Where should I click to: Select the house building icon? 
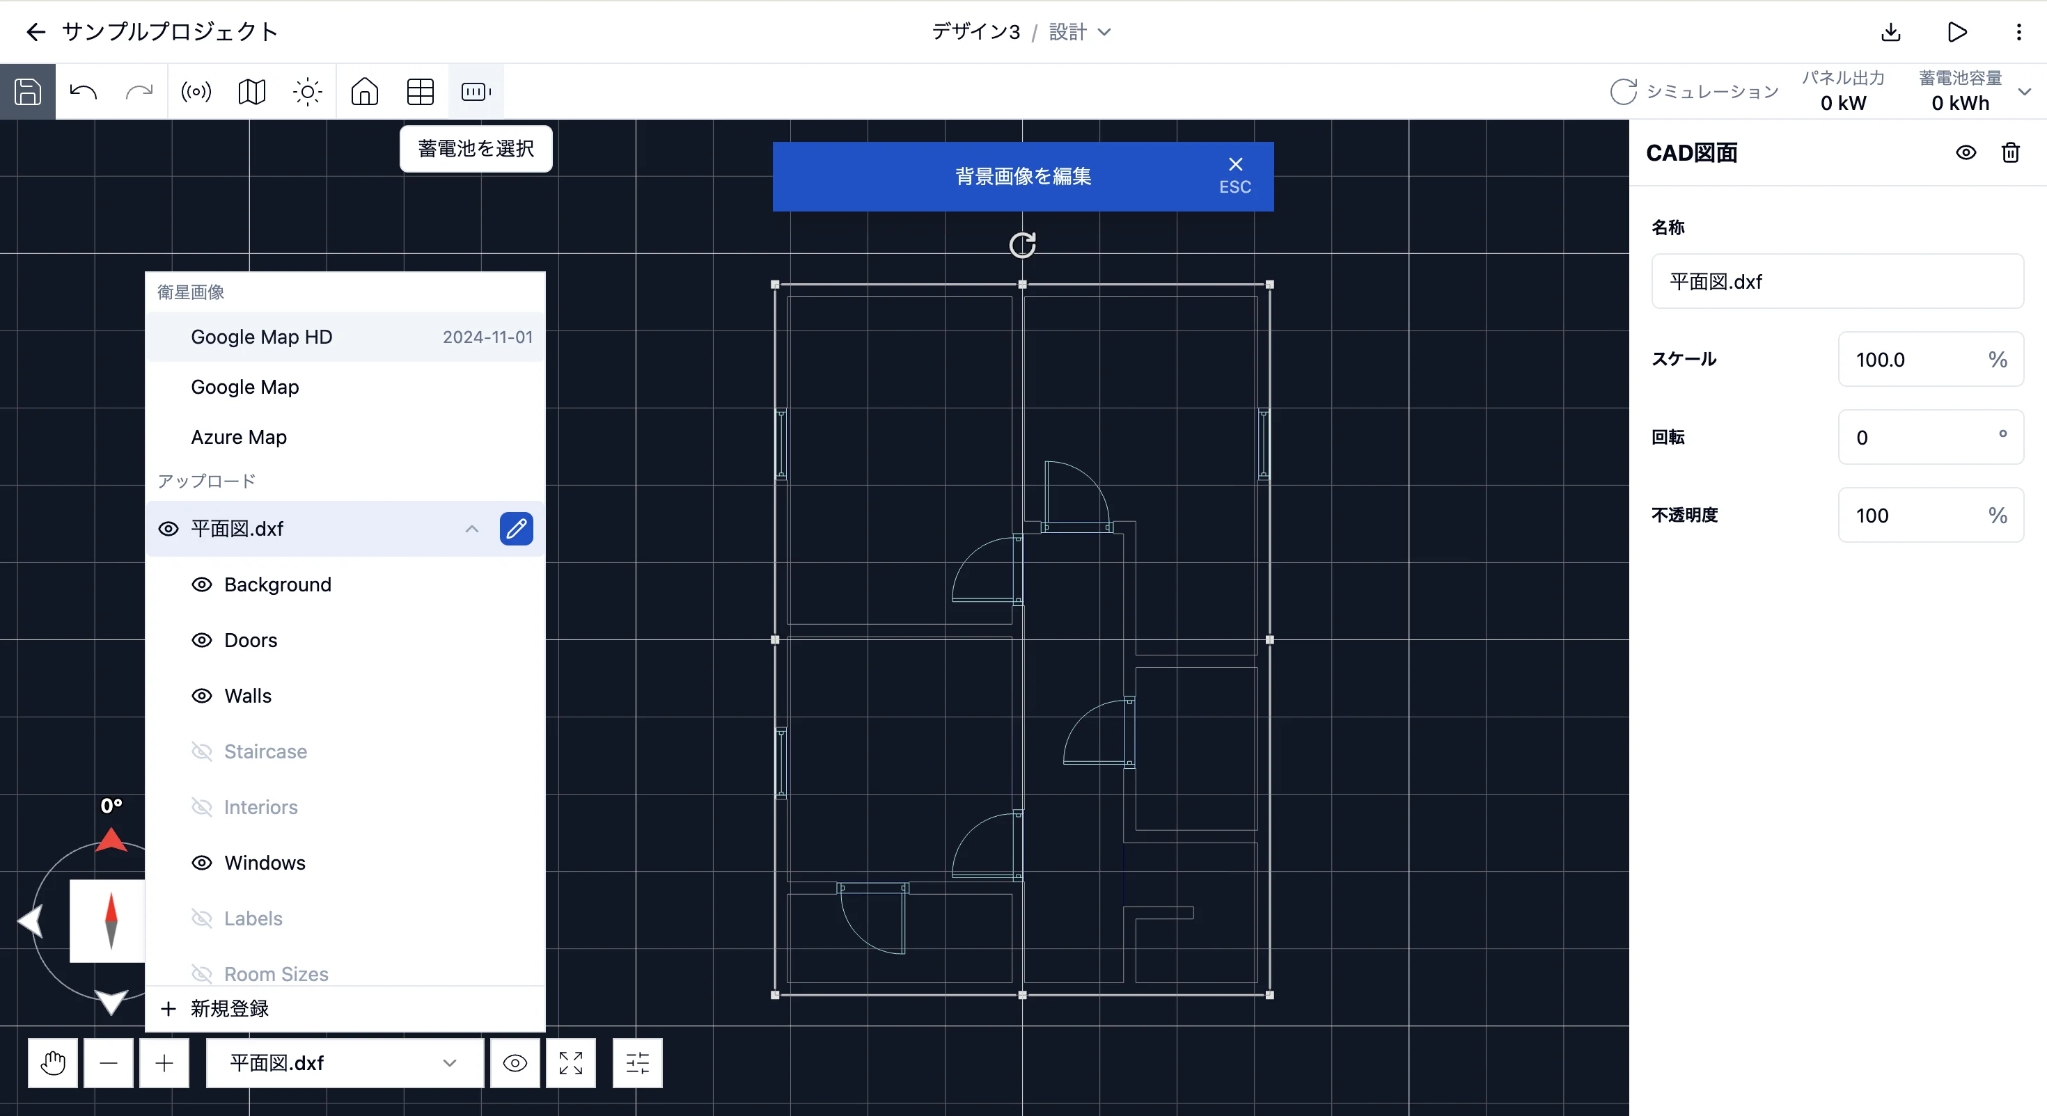tap(365, 92)
